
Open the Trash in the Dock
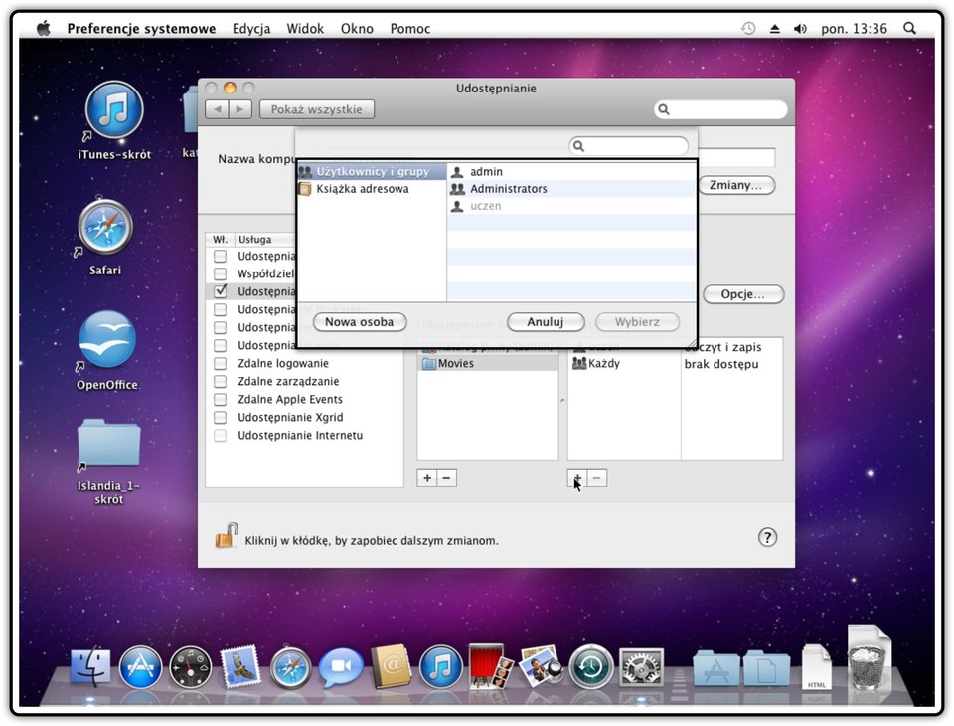click(x=870, y=657)
